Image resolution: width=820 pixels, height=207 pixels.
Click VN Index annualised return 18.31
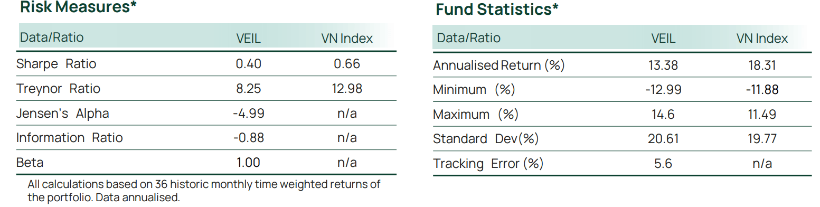point(762,65)
